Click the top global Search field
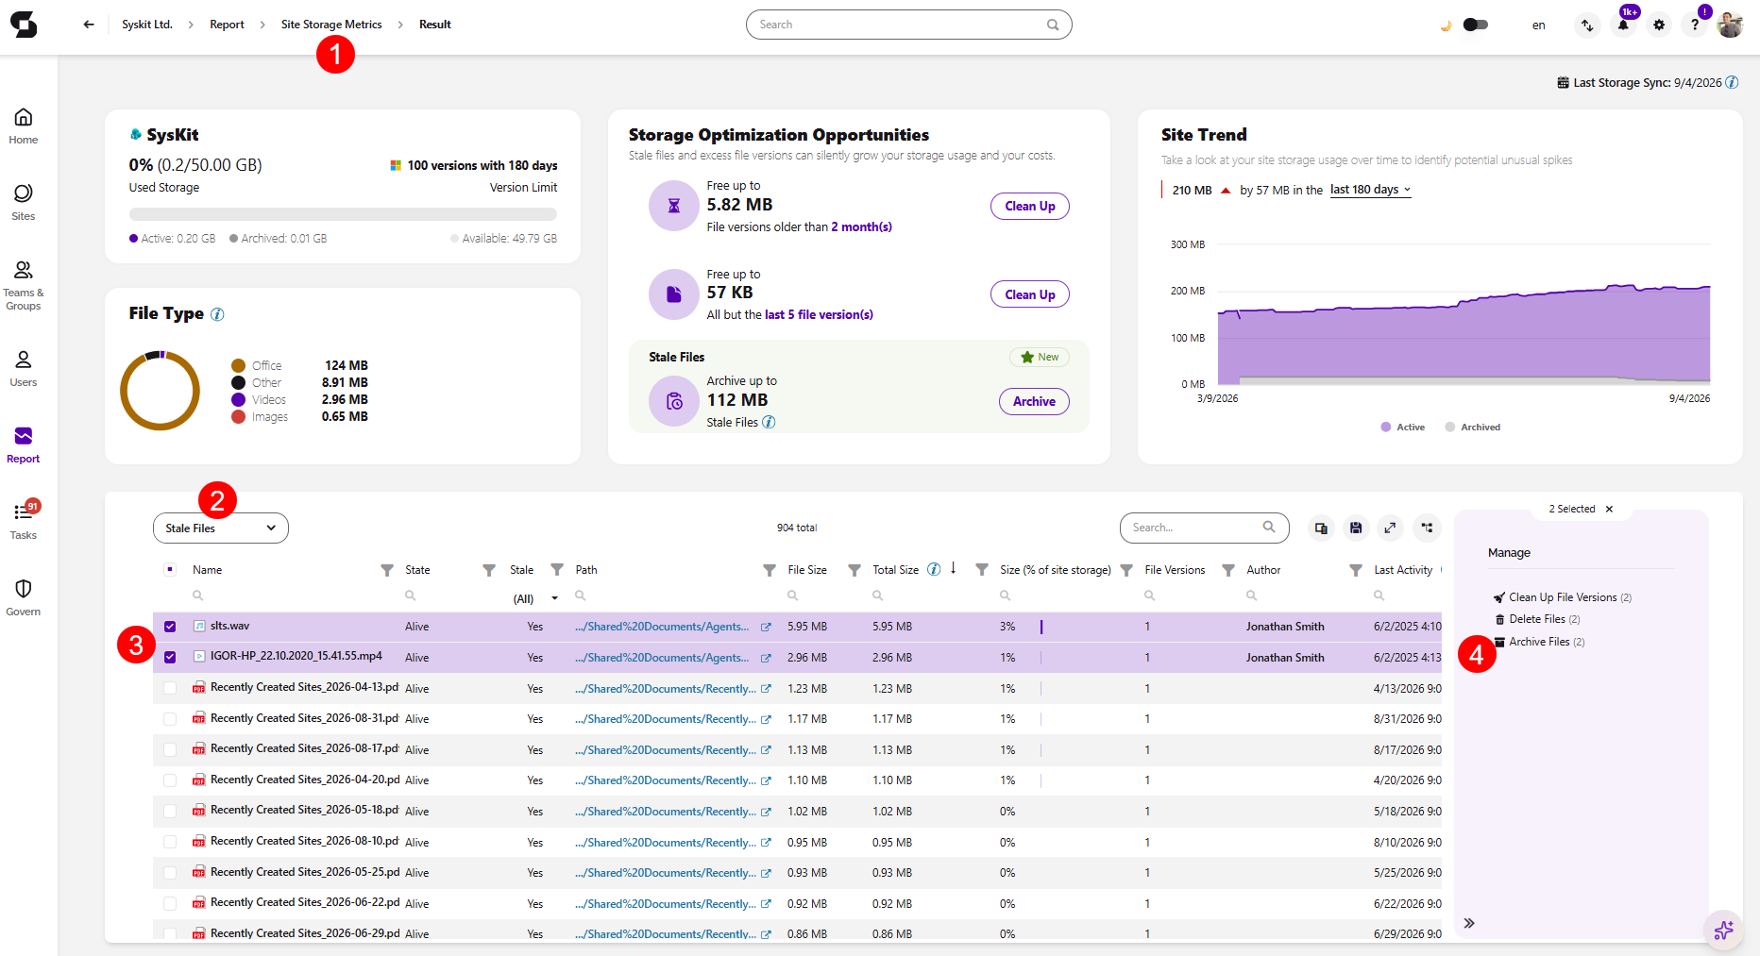The height and width of the screenshot is (956, 1760). pyautogui.click(x=908, y=25)
